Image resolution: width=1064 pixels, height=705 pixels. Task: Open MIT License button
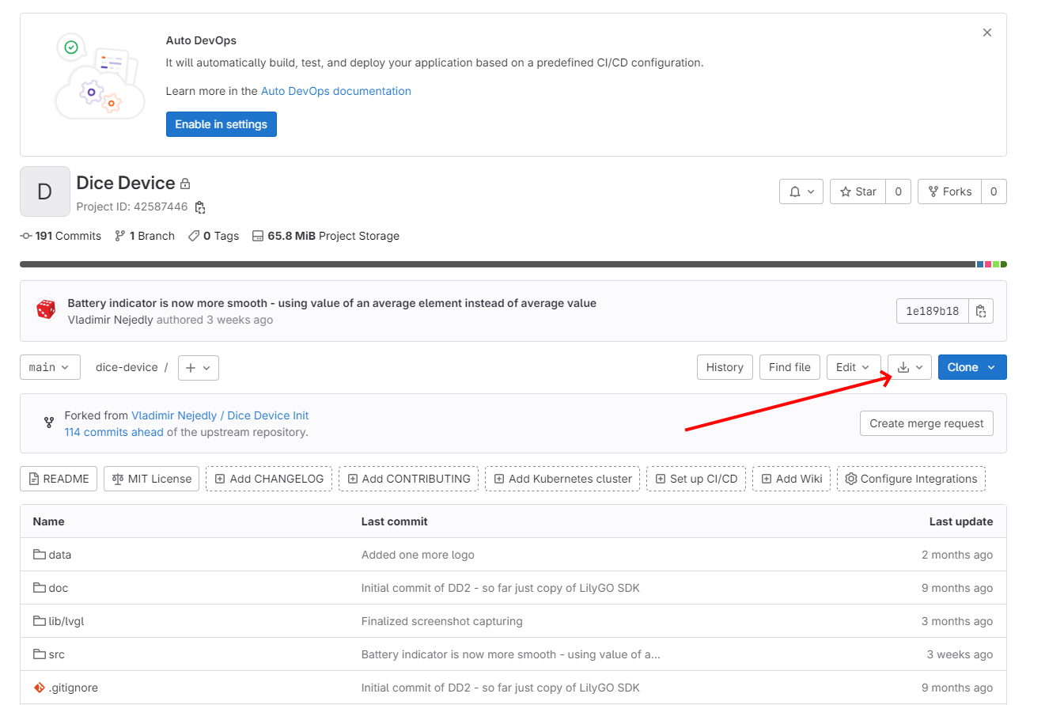click(152, 479)
